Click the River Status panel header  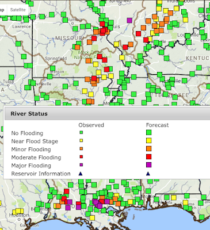click(x=107, y=114)
